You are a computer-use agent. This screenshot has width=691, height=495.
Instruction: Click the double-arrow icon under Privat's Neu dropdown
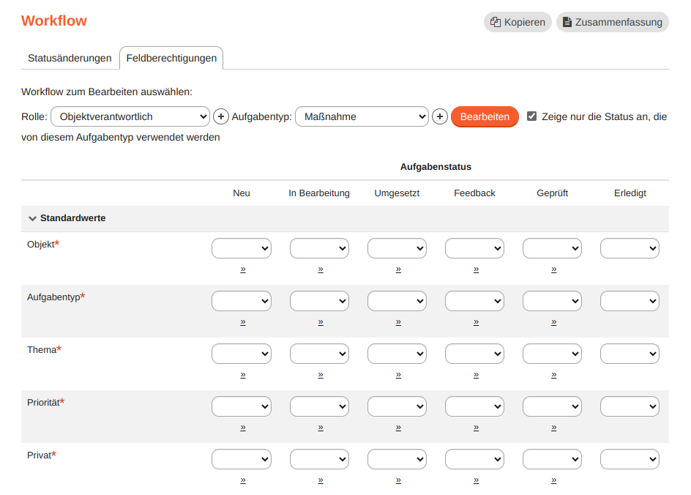241,480
